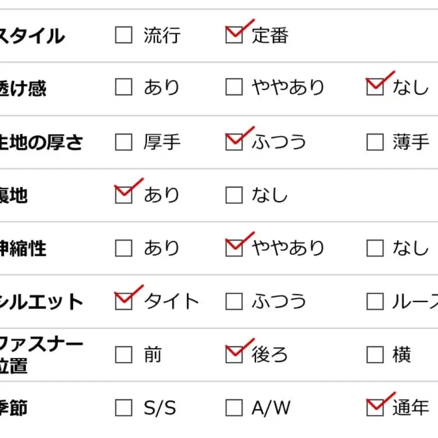Uncheck あり in the 裏地 row
The width and height of the screenshot is (438, 438).
[123, 195]
